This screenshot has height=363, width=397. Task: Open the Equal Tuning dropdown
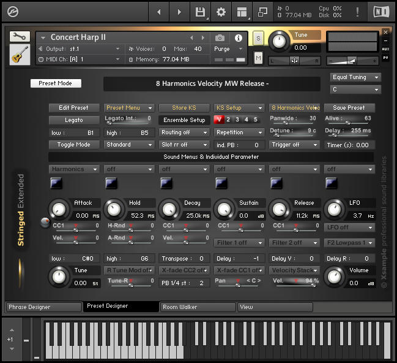[355, 77]
